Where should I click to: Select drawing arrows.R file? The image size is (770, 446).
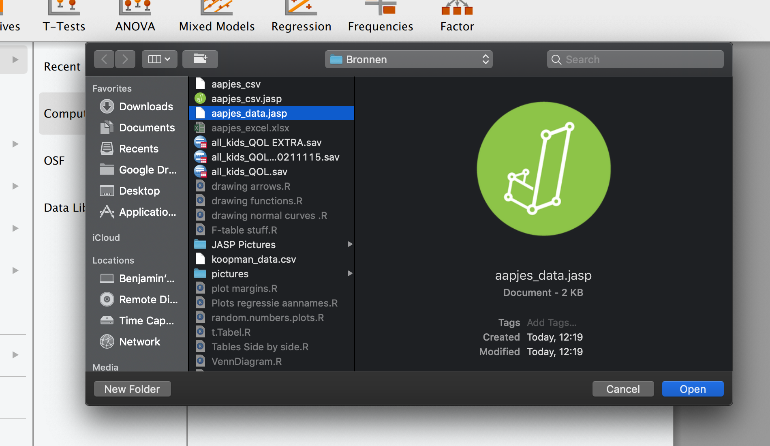point(272,186)
